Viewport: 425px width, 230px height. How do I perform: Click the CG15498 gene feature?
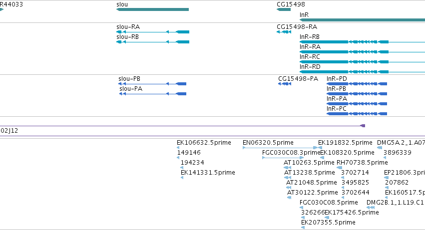click(284, 9)
